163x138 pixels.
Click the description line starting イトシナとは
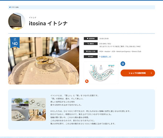pyautogui.click(x=75, y=96)
